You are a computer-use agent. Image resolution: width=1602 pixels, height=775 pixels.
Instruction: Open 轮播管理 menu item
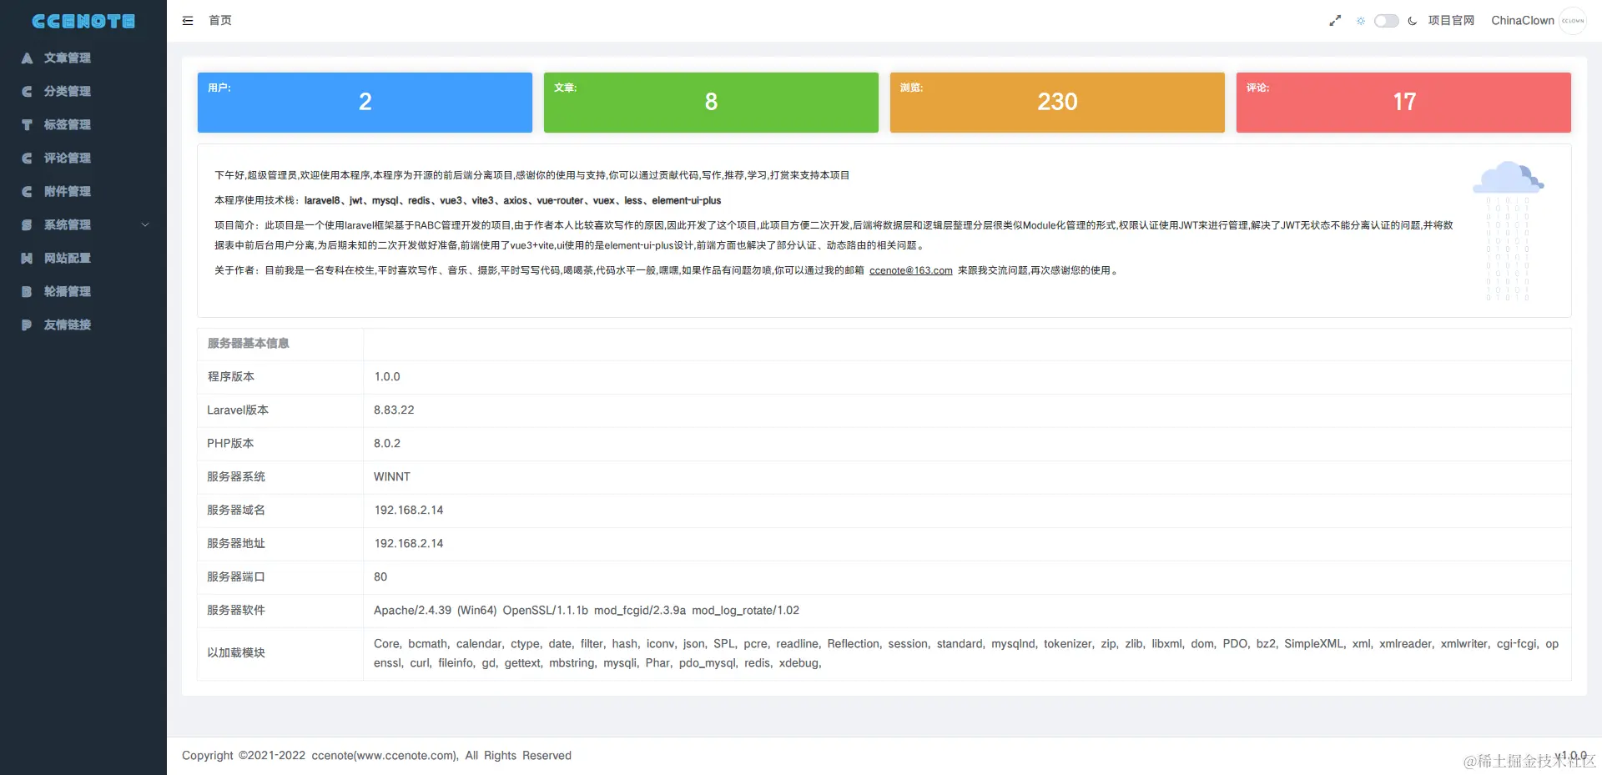(83, 291)
